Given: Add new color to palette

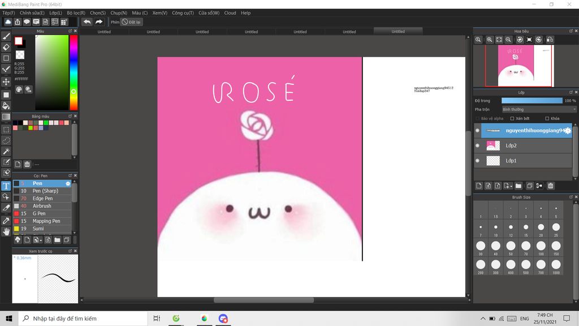Looking at the screenshot, I should click(18, 164).
